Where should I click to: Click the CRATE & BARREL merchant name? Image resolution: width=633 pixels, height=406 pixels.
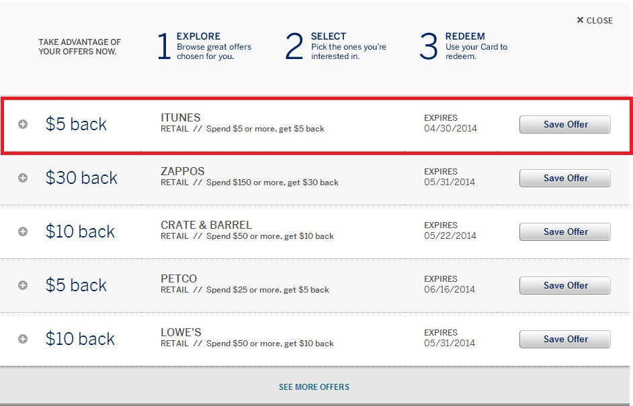point(206,225)
